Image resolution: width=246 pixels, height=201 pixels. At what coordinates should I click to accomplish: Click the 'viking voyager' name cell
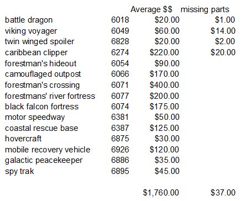coord(31,31)
